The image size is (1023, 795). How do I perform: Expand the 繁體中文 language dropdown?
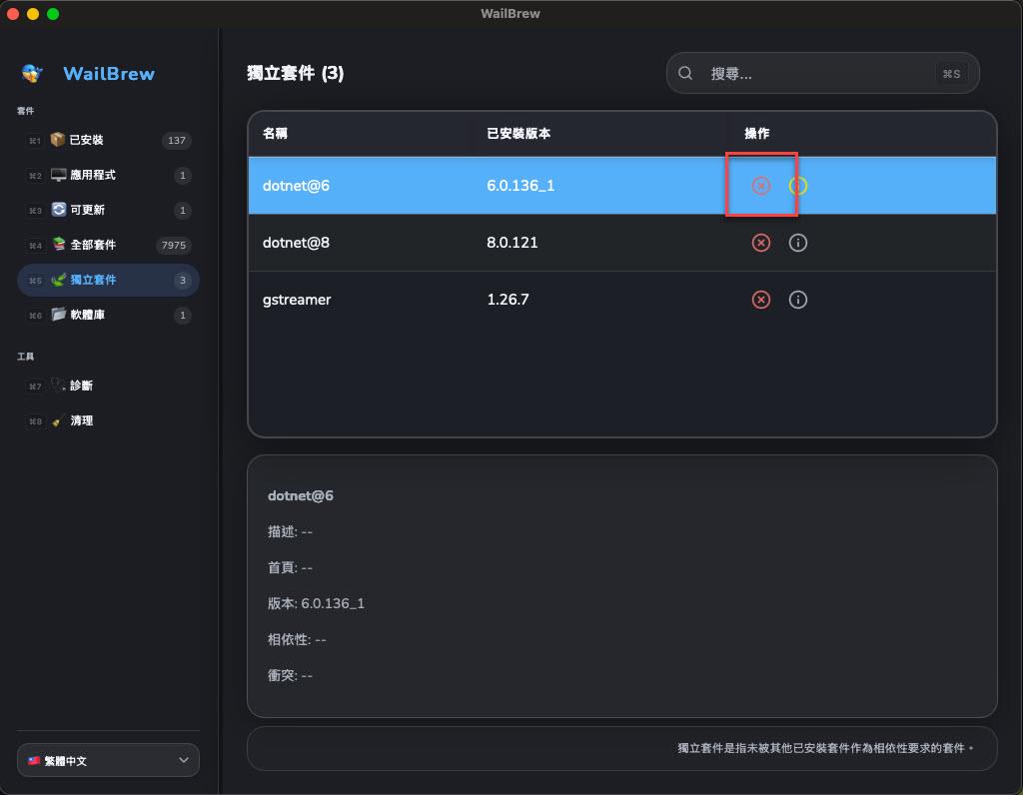pyautogui.click(x=108, y=760)
